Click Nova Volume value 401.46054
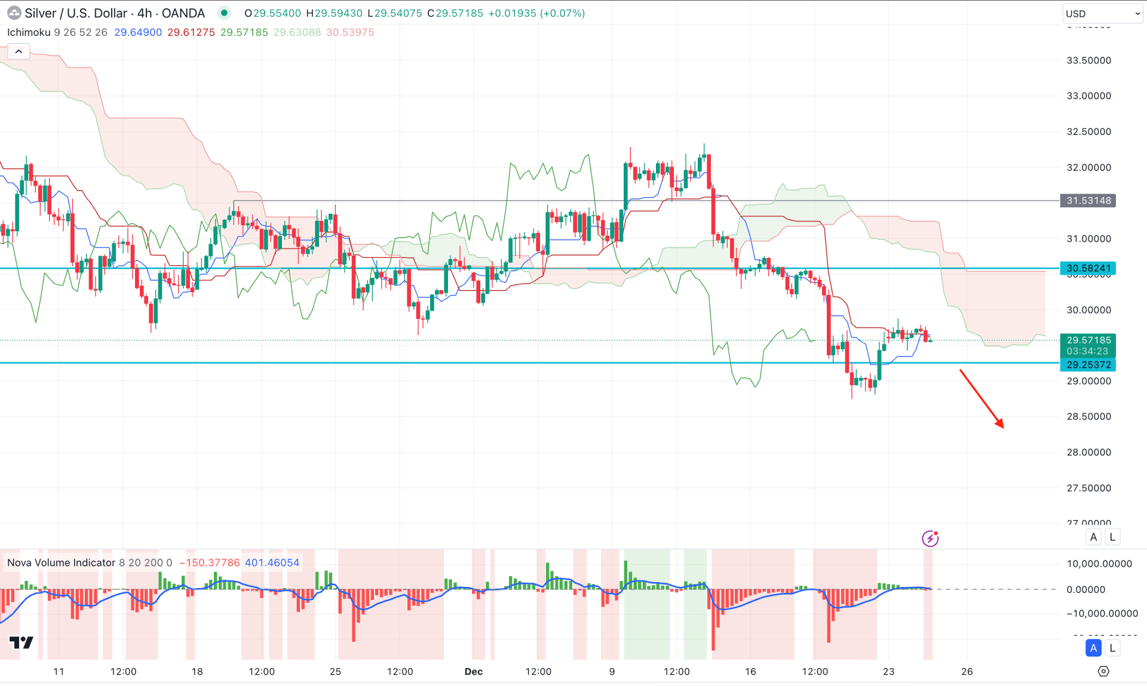Screen dimensions: 1147x686 pos(272,562)
